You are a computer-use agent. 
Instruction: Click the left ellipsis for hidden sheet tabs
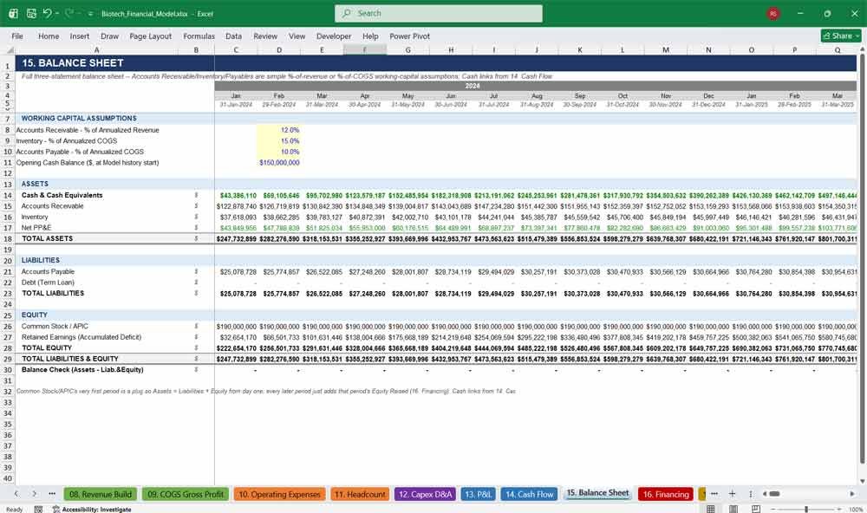point(52,494)
